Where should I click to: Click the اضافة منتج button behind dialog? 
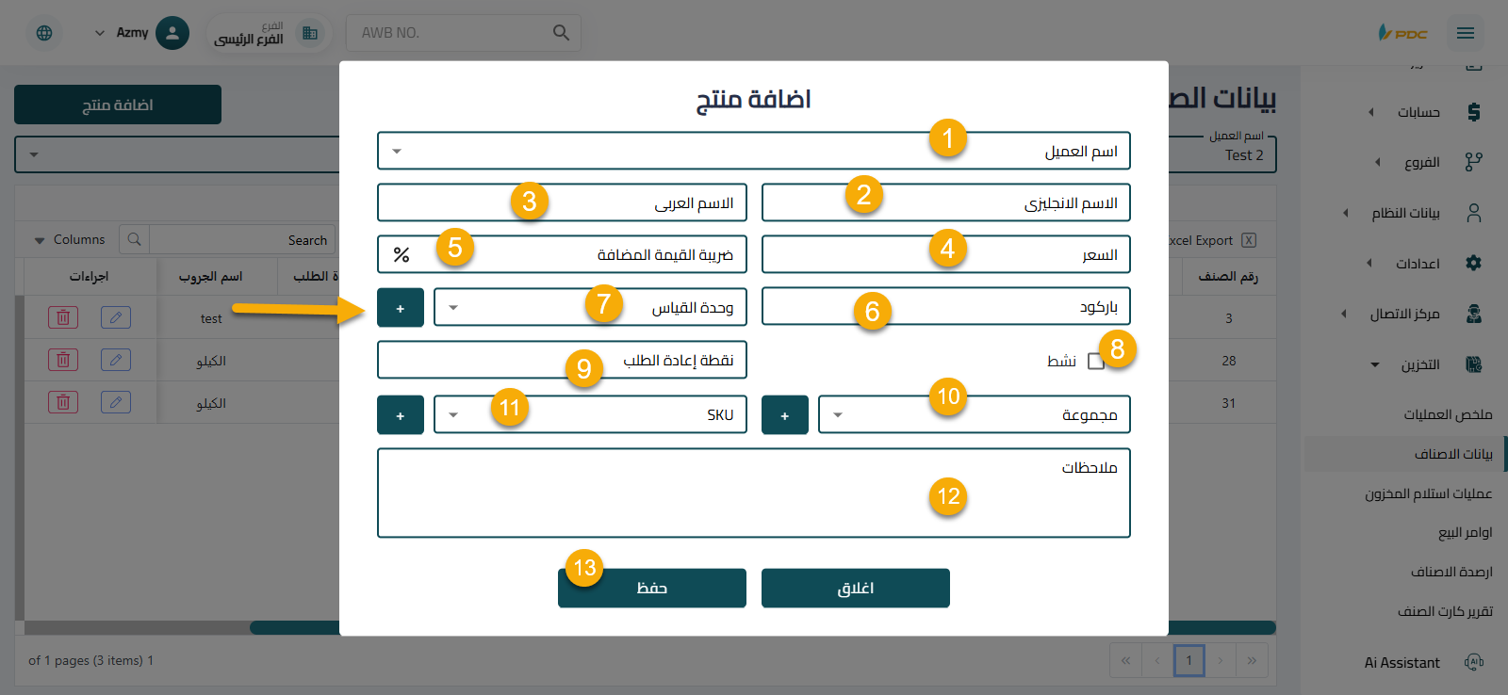tap(118, 105)
